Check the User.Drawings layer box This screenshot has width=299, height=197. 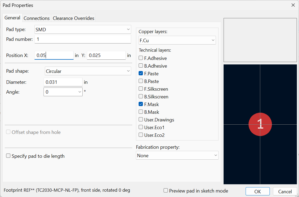click(141, 120)
